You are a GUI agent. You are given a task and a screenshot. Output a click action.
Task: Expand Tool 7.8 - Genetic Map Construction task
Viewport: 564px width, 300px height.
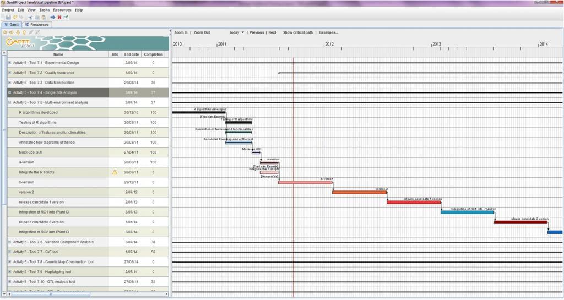(10, 262)
